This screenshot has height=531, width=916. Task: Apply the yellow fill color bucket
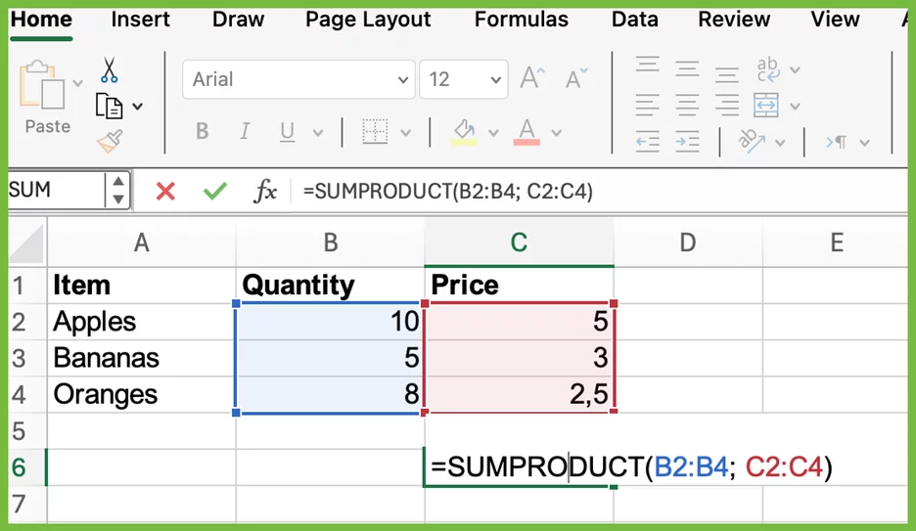[465, 132]
